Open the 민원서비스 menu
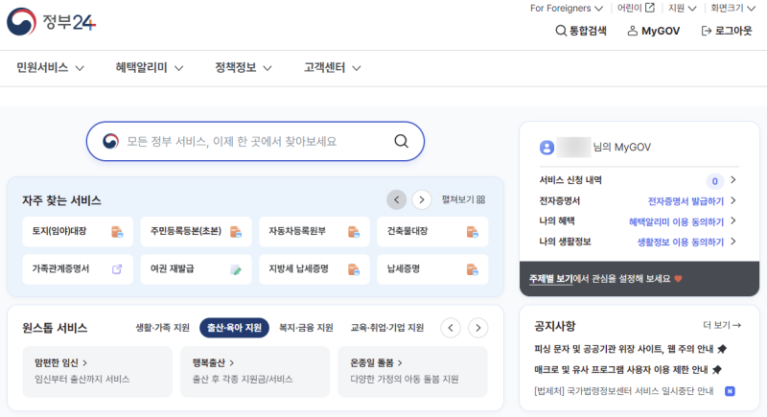 [51, 68]
